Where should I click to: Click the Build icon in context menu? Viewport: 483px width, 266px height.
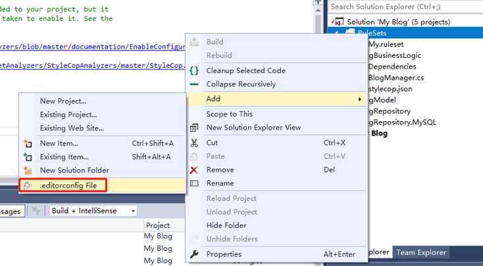coord(194,41)
